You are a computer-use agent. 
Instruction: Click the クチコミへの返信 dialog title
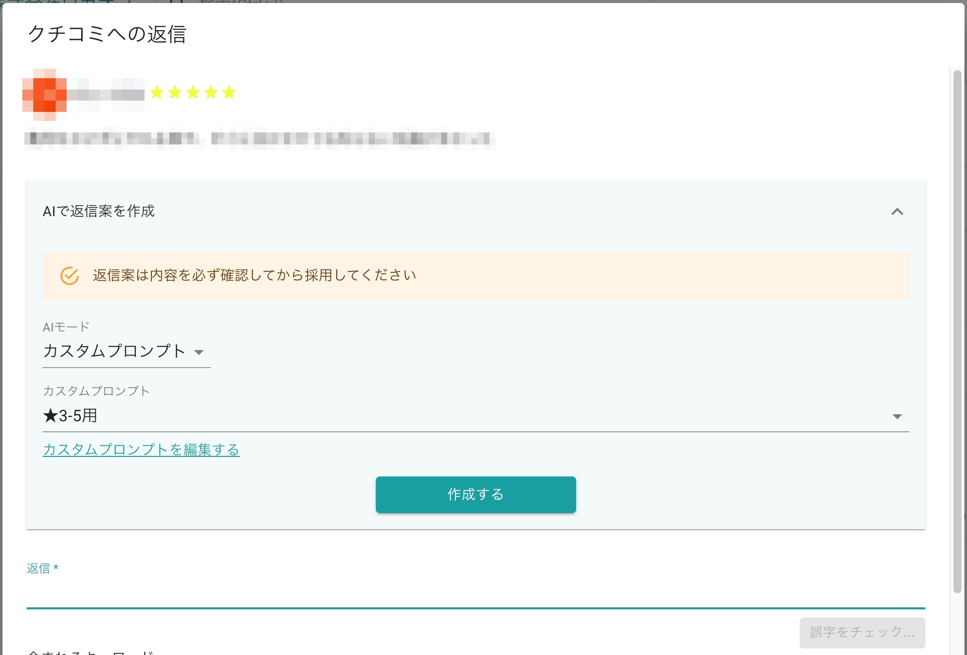click(x=107, y=34)
